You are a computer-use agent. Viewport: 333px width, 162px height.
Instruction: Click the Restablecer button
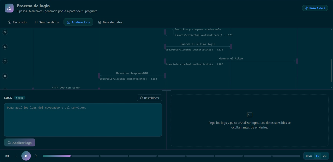point(150,98)
